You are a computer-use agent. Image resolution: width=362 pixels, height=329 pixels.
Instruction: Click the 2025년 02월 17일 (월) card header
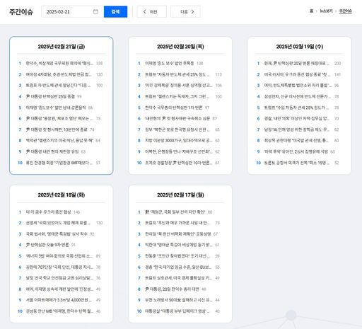[180, 195]
